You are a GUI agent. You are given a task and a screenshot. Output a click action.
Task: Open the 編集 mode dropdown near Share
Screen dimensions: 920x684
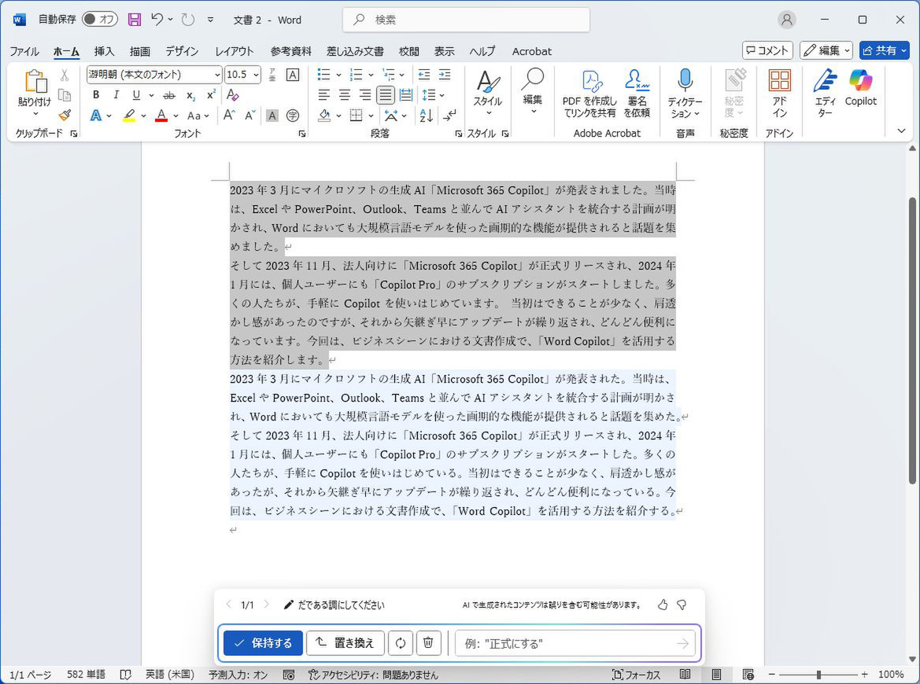(826, 50)
